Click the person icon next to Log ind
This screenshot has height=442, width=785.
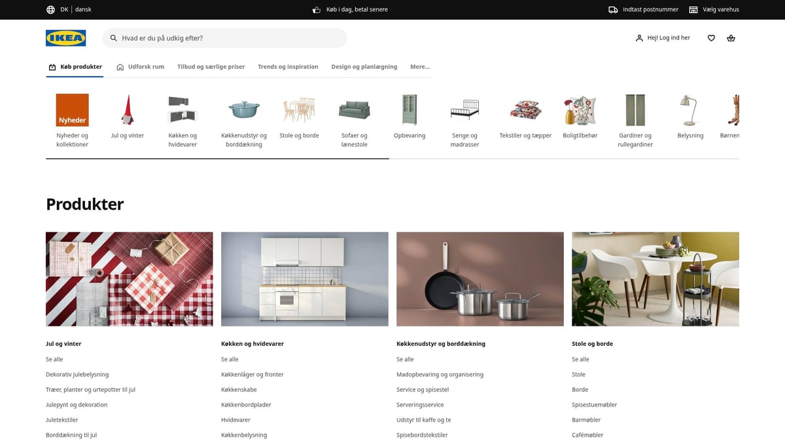(638, 38)
